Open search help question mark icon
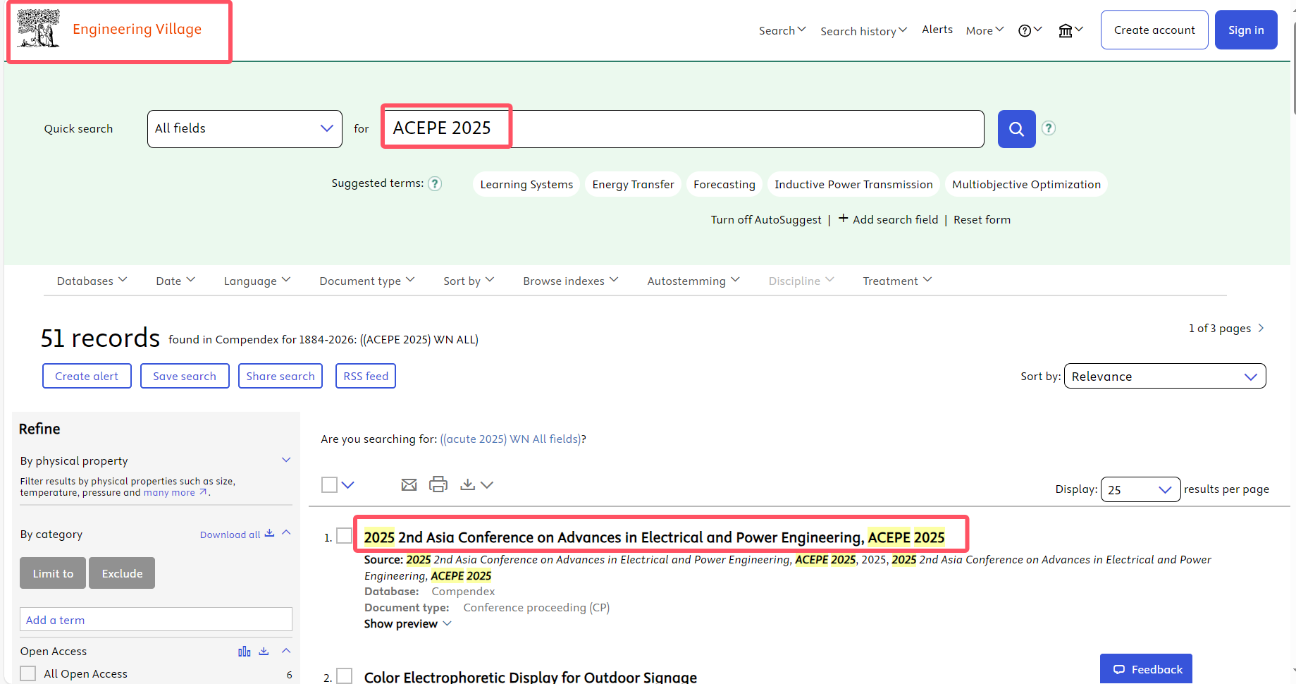The width and height of the screenshot is (1296, 684). tap(1049, 128)
